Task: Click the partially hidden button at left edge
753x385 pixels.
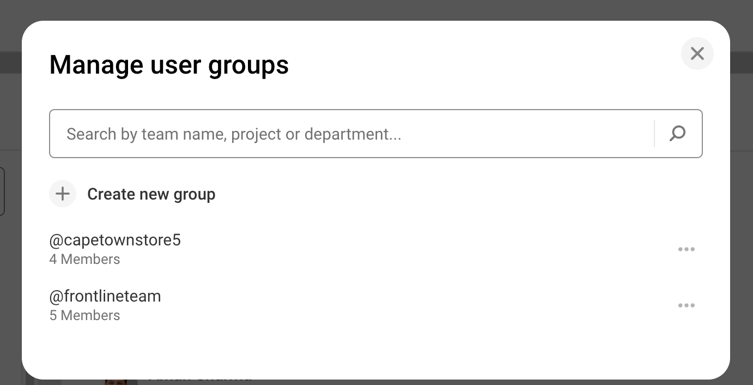Action: [x=2, y=191]
